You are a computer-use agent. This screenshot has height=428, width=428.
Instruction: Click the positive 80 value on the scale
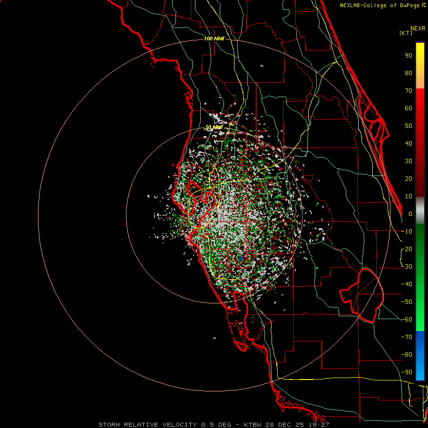(x=409, y=73)
